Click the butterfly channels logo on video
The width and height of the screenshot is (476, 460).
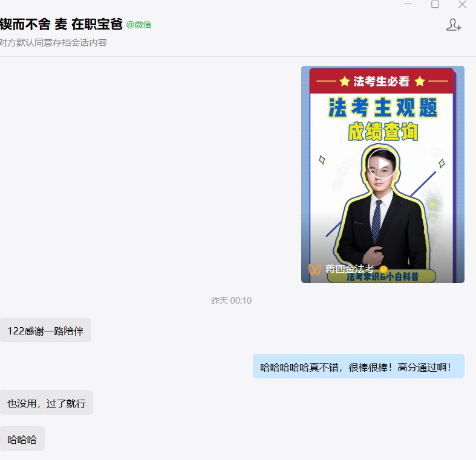point(315,269)
